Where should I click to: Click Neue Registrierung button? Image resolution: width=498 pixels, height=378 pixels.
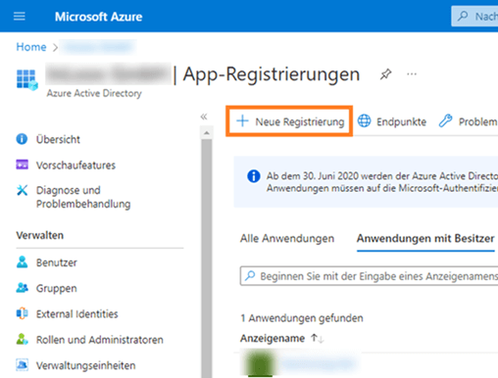pyautogui.click(x=290, y=121)
